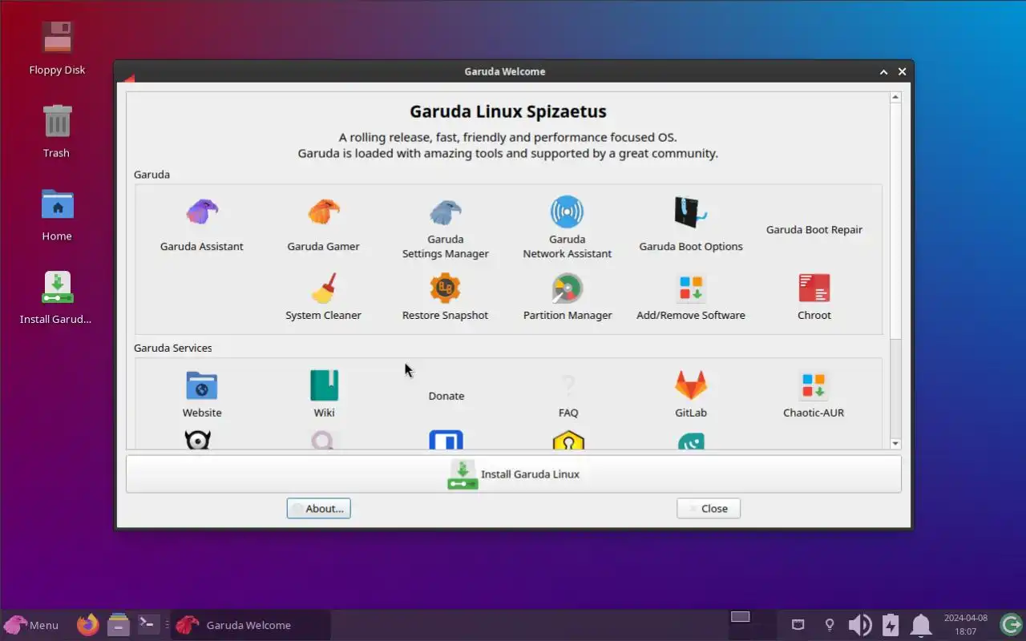
Task: Click the battery power tray icon
Action: (891, 625)
